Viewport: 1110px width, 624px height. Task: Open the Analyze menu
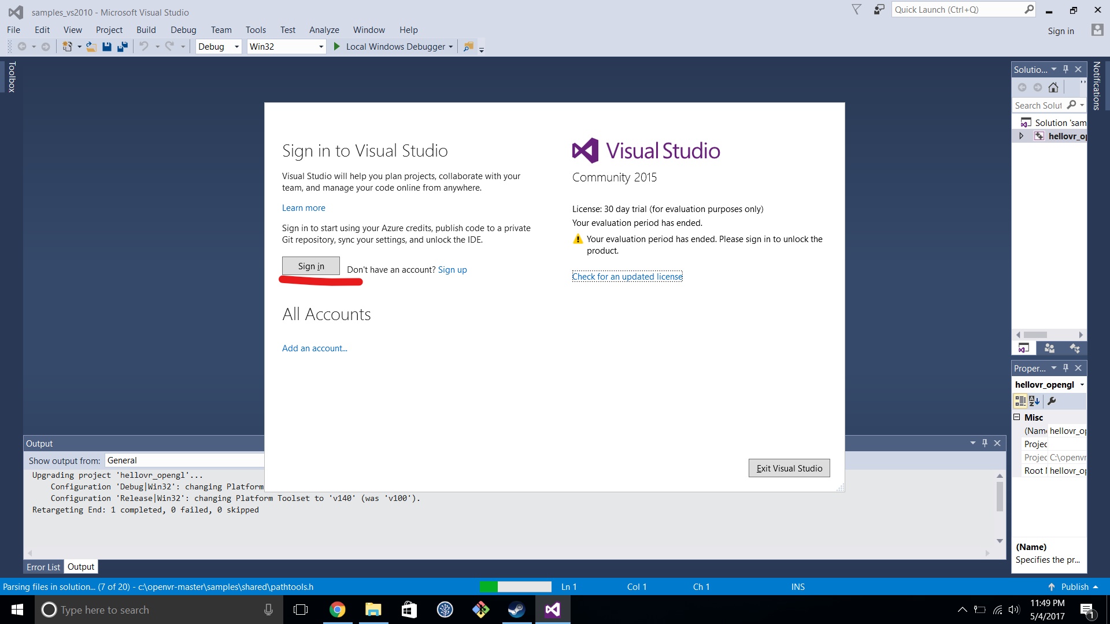[x=324, y=30]
